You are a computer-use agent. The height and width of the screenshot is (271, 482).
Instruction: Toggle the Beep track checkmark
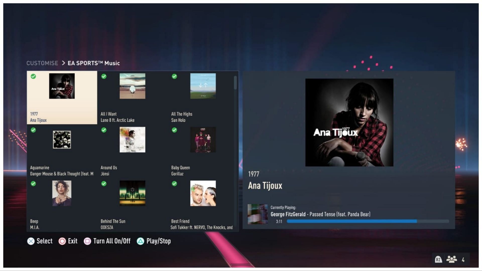[x=33, y=184]
